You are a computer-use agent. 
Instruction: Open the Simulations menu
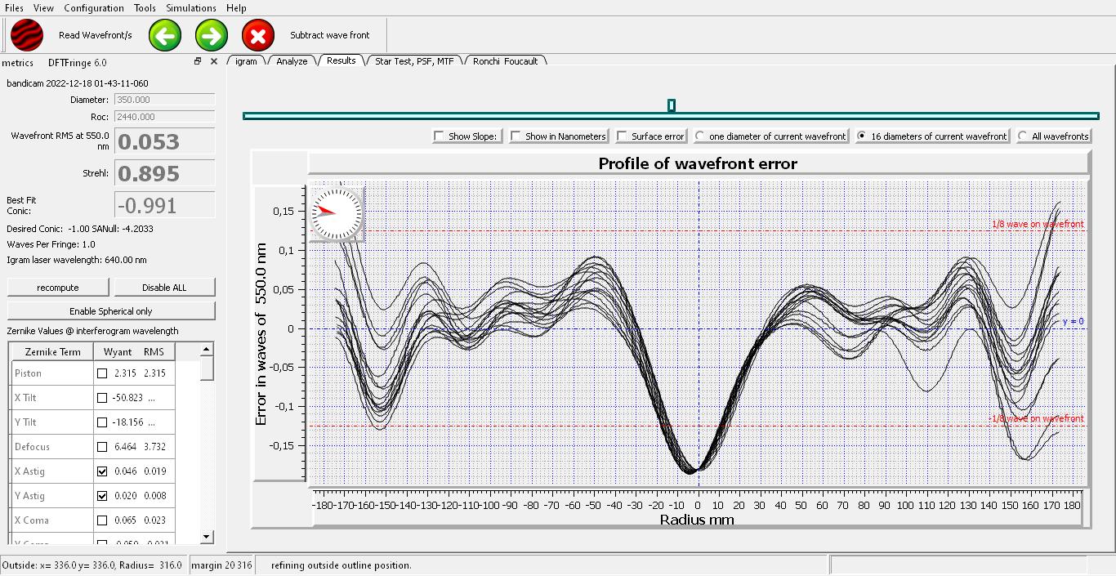191,8
